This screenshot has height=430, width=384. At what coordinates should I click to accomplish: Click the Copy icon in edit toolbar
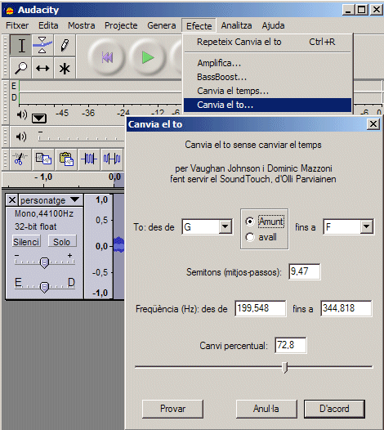click(43, 159)
